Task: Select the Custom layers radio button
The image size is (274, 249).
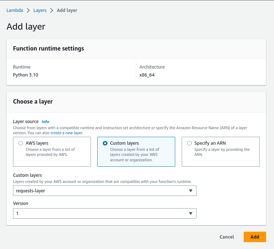Action: click(x=105, y=143)
